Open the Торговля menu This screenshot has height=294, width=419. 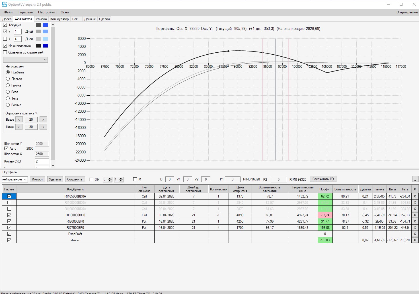click(25, 12)
